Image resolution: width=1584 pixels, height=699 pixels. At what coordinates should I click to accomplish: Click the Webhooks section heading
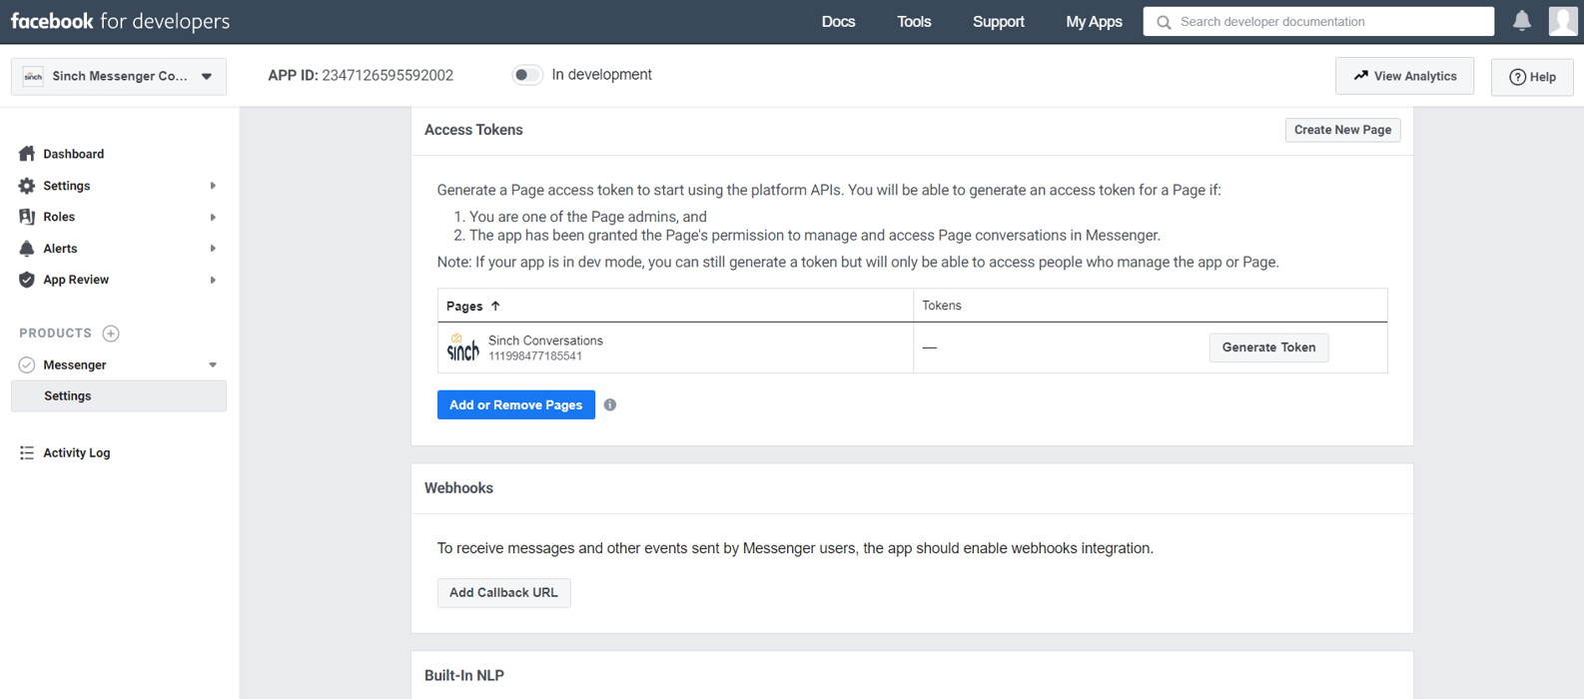[458, 488]
